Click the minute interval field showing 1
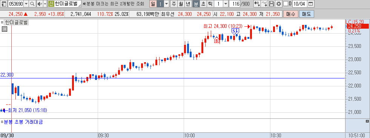Image resolution: width=370 pixels, height=138 pixels. pyautogui.click(x=218, y=4)
